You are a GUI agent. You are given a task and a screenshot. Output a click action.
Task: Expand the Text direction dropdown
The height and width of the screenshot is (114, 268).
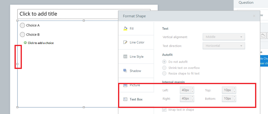point(224,46)
